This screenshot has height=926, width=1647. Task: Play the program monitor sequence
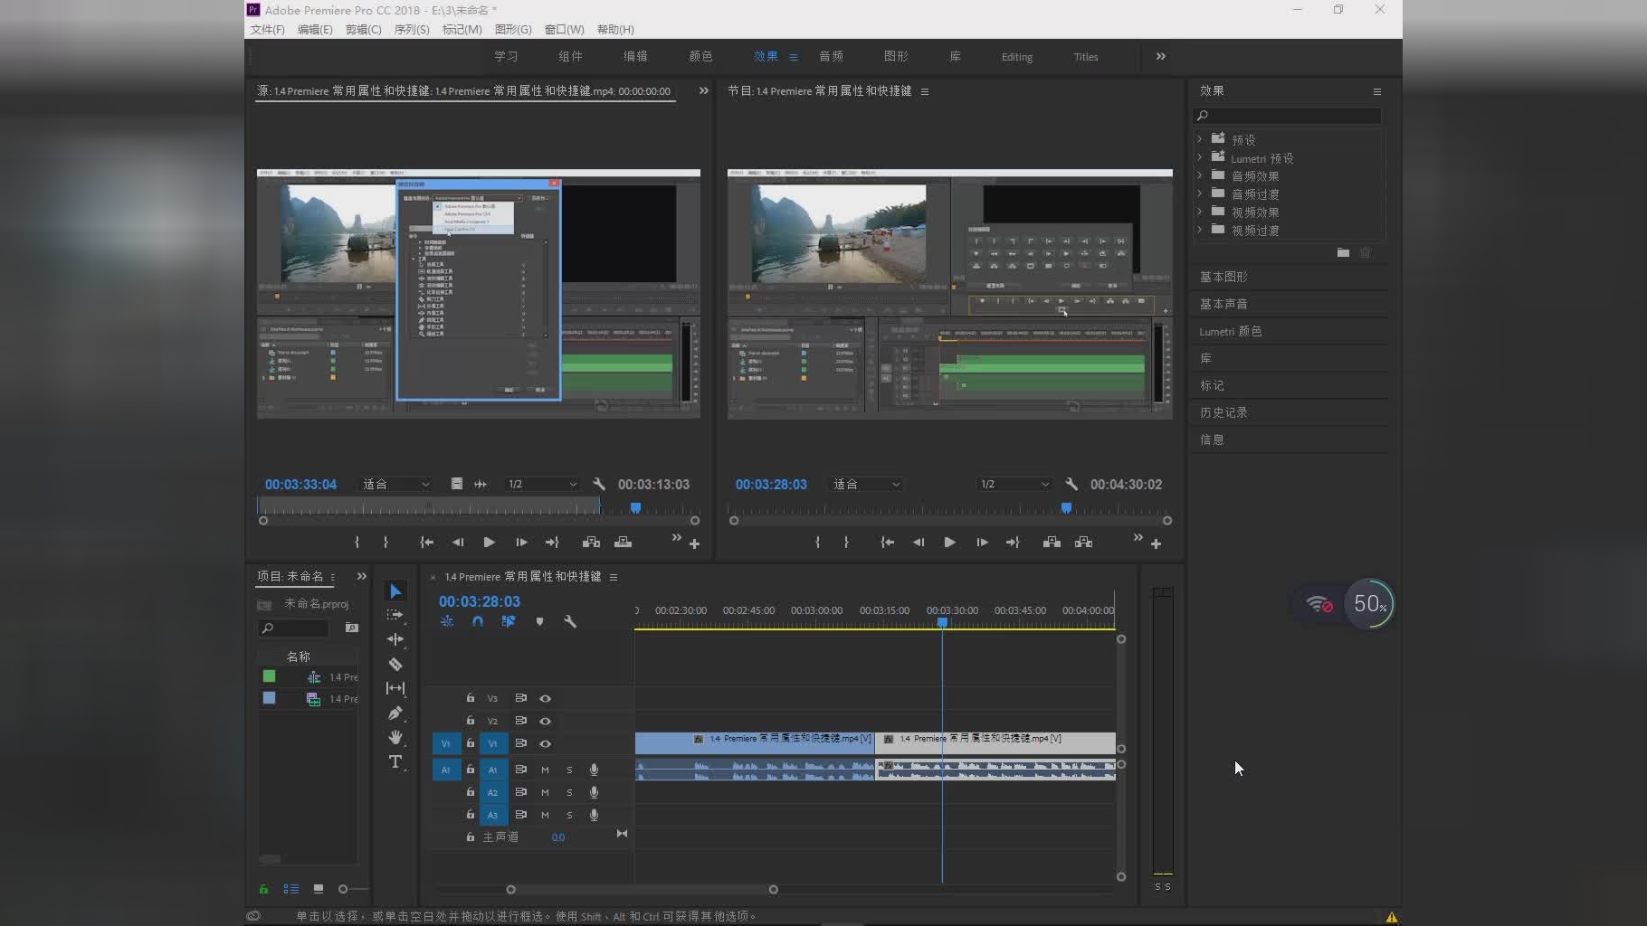pyautogui.click(x=949, y=543)
